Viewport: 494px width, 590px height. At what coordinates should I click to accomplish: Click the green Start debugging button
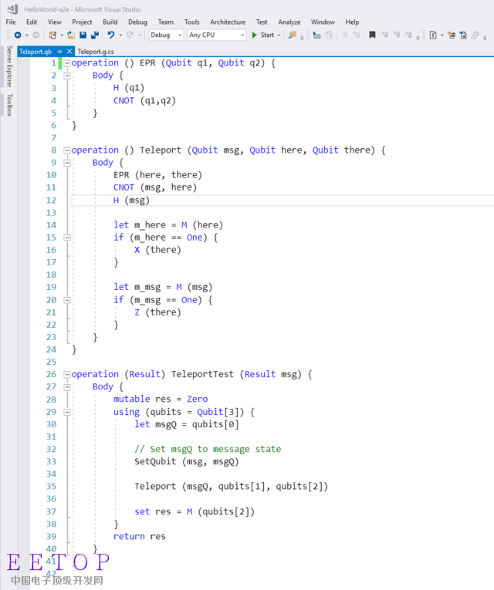pos(262,35)
